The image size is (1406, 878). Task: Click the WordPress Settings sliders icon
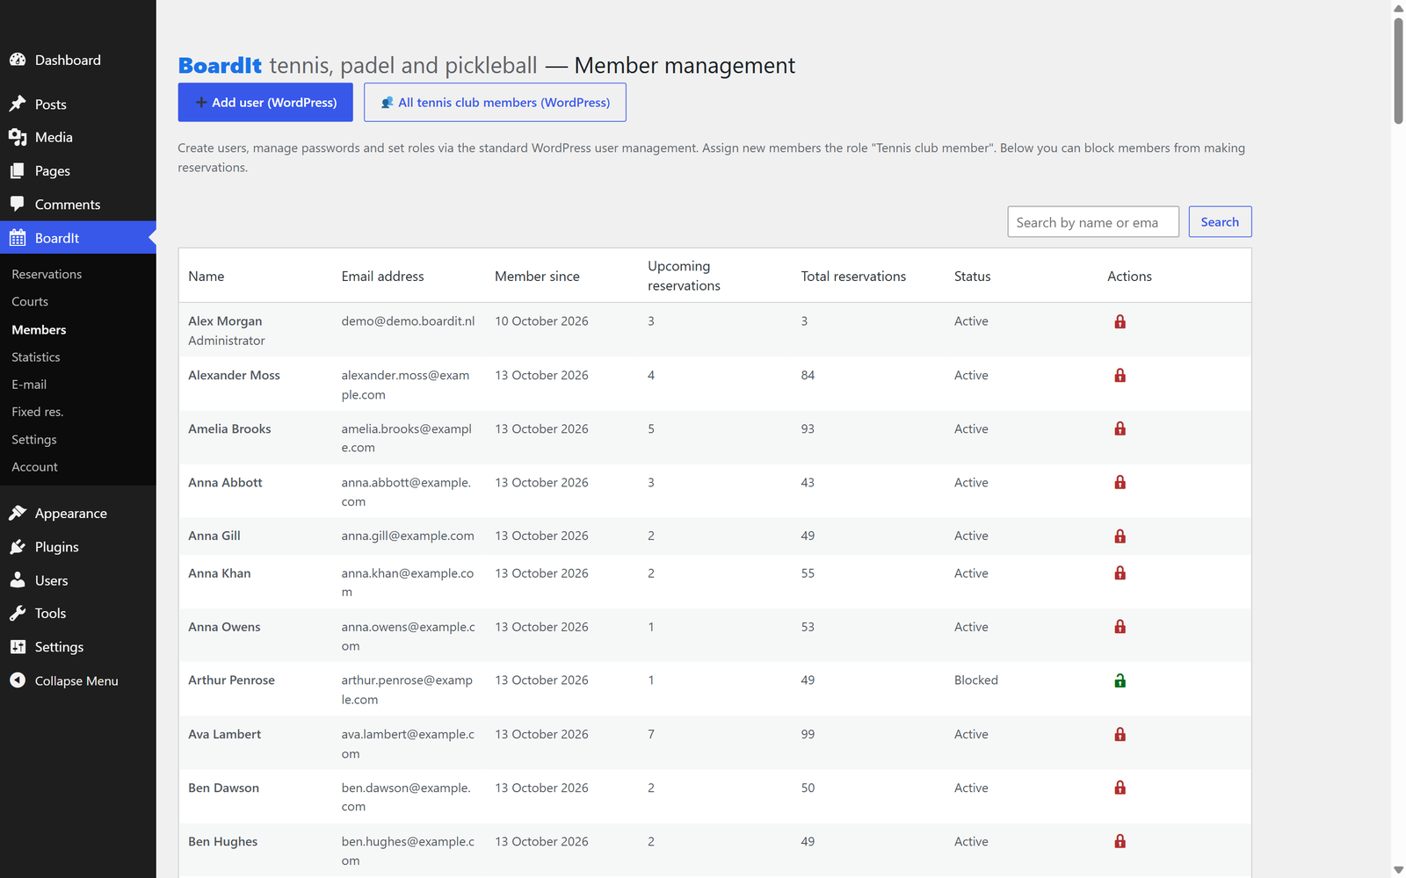coord(18,647)
